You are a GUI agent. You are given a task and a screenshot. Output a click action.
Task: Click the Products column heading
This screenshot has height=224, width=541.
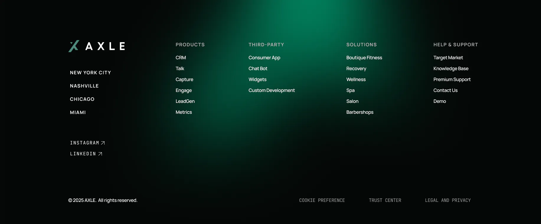tap(190, 45)
